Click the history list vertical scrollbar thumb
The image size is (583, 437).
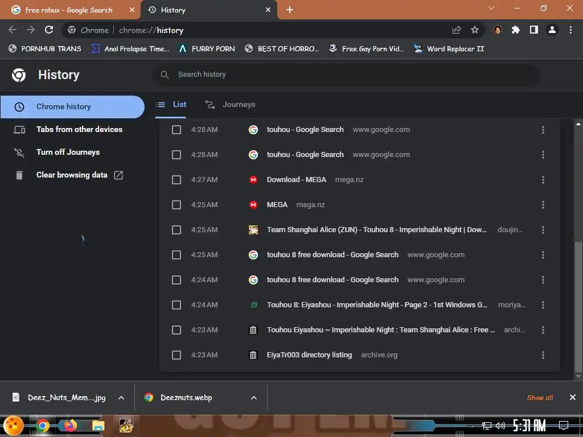tap(578, 306)
